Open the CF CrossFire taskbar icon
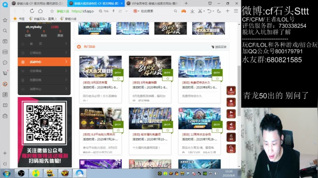Image resolution: width=318 pixels, height=178 pixels. tap(65, 173)
